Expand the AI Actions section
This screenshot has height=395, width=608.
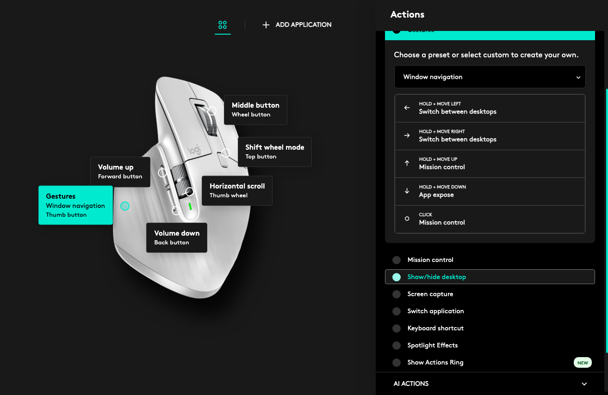tap(490, 384)
